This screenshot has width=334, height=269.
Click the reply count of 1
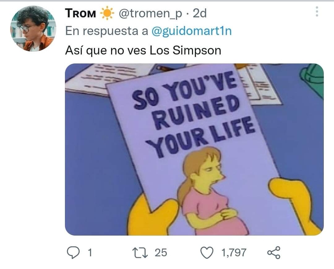90,253
